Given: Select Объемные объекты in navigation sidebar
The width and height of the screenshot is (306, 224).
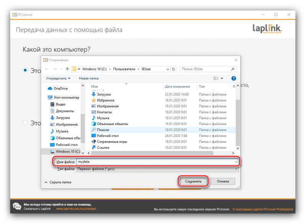Looking at the screenshot, I should (x=65, y=138).
